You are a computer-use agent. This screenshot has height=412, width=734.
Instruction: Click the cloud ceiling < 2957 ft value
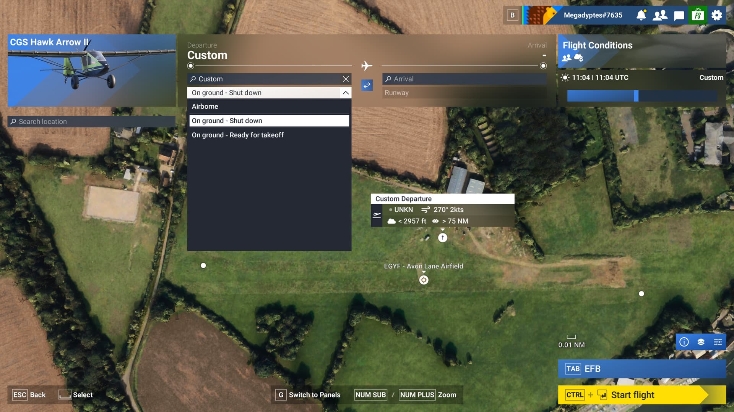coord(407,221)
